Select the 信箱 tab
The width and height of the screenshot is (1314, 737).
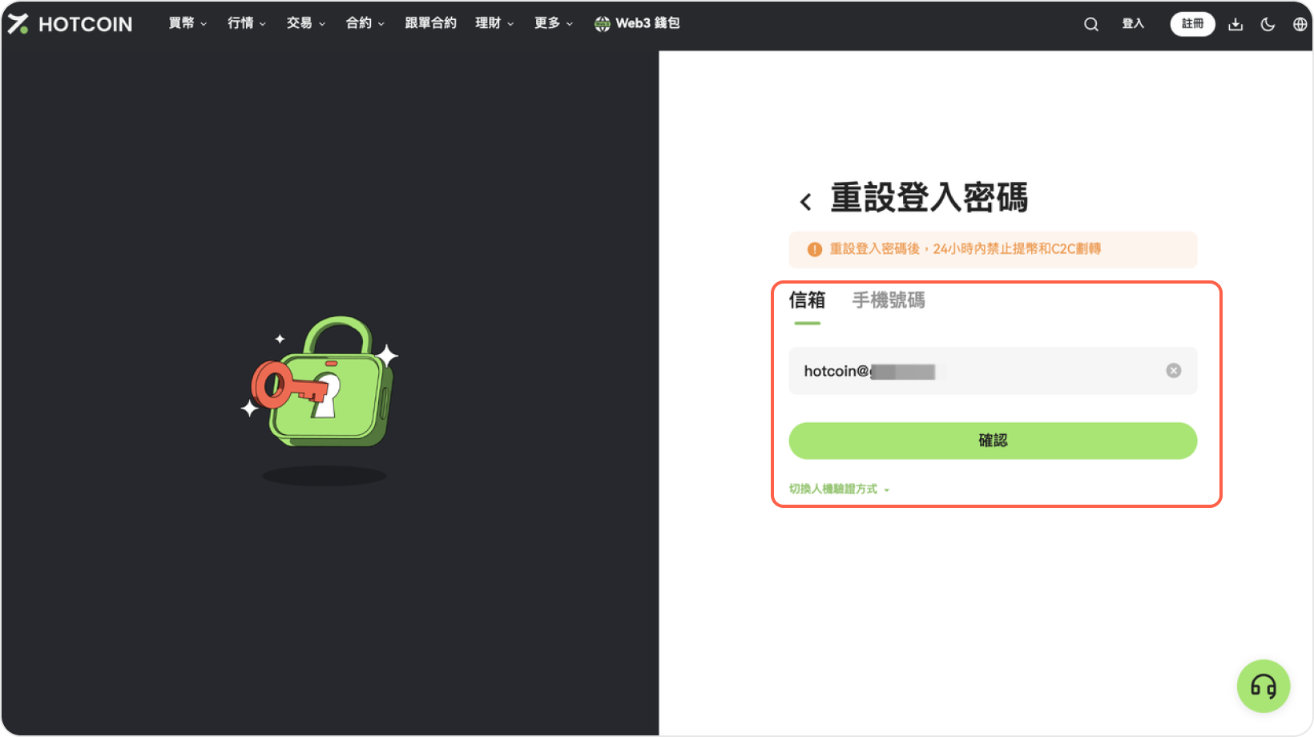807,300
